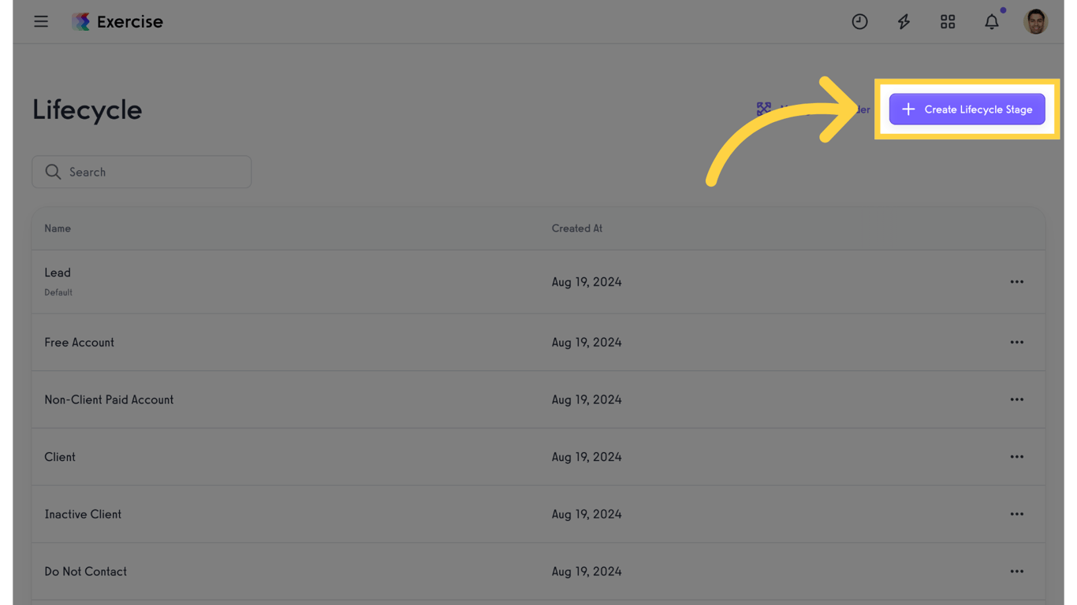Click the lightning bolt quick actions icon
The width and height of the screenshot is (1077, 605).
click(904, 22)
